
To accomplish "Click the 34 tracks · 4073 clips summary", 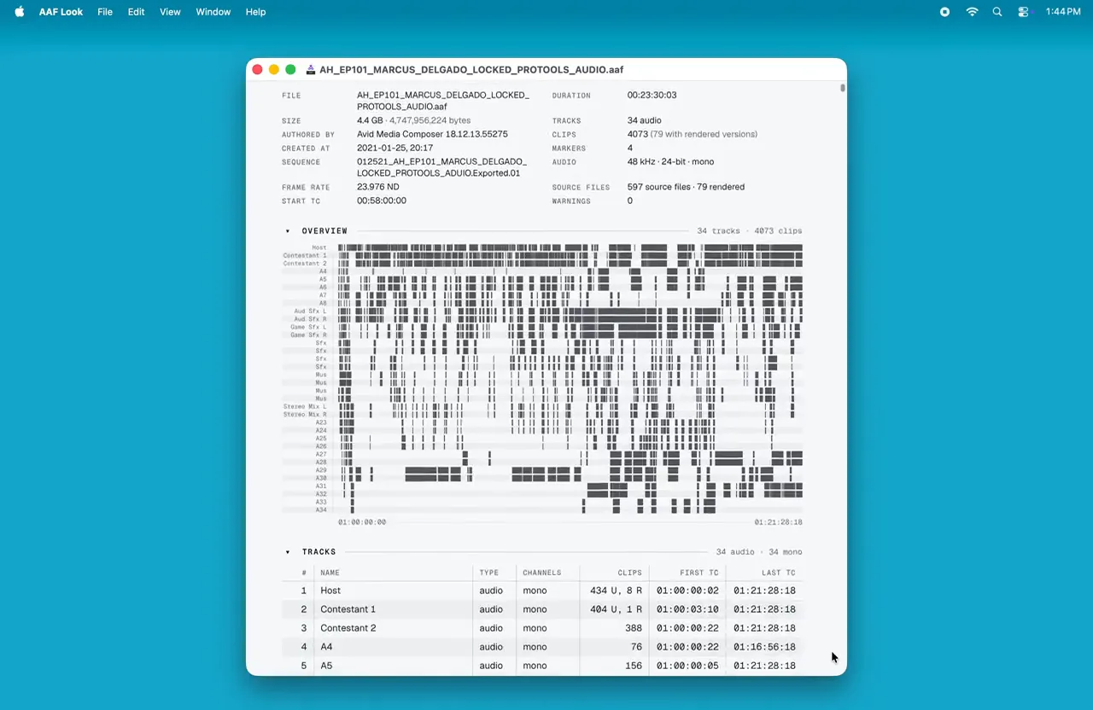I will pyautogui.click(x=750, y=231).
